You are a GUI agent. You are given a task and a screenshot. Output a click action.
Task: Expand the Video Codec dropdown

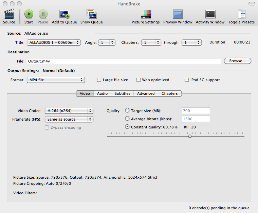(69, 111)
